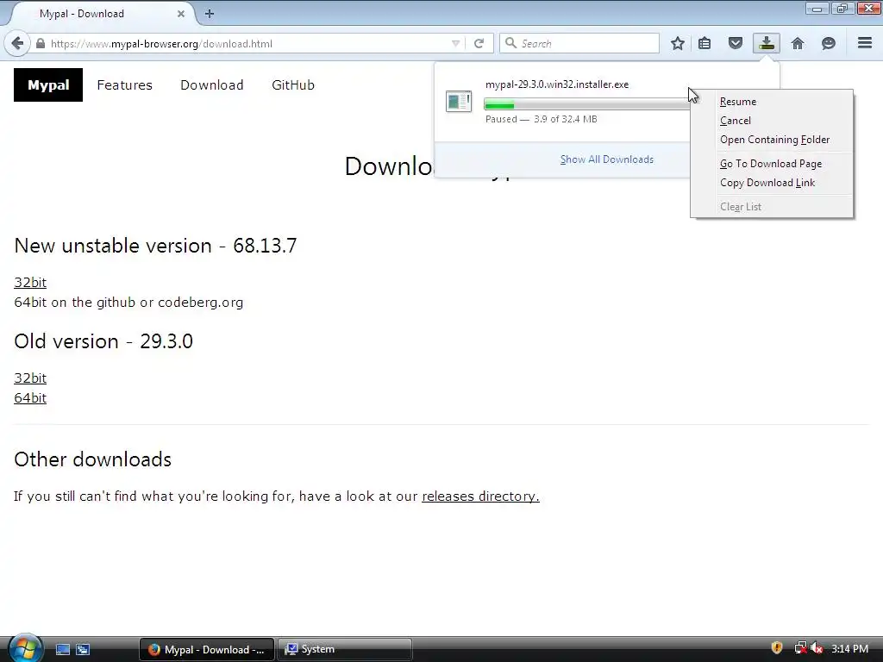Viewport: 883px width, 662px height.
Task: Click the Paused 3.9 of 32.4 MB status
Action: click(542, 119)
